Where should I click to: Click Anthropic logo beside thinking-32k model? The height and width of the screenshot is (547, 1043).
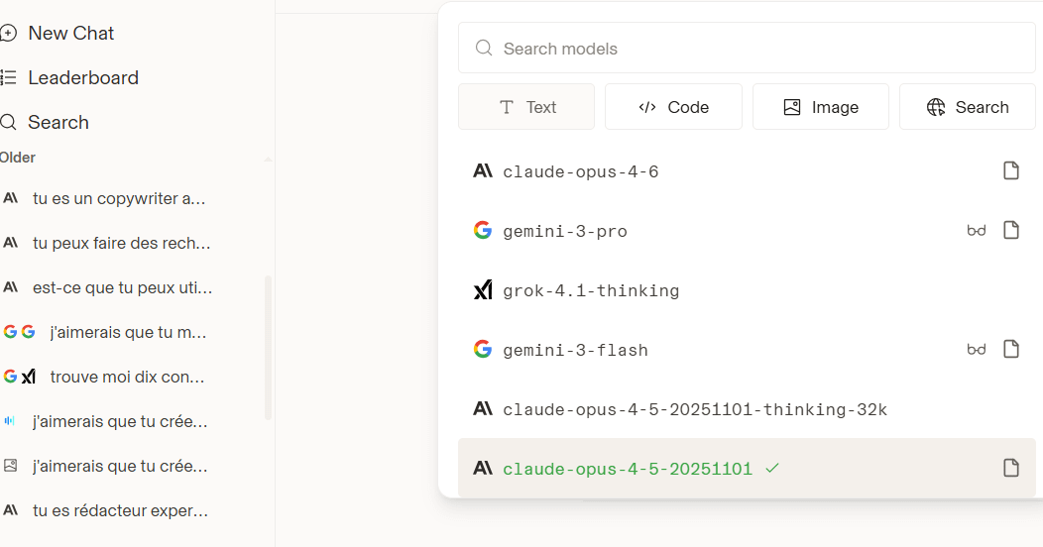click(x=483, y=408)
